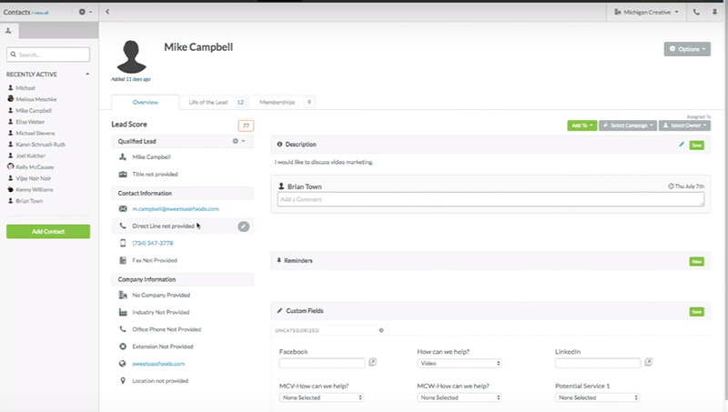Open MCW-How can we help dropdown
The width and height of the screenshot is (728, 412).
460,397
